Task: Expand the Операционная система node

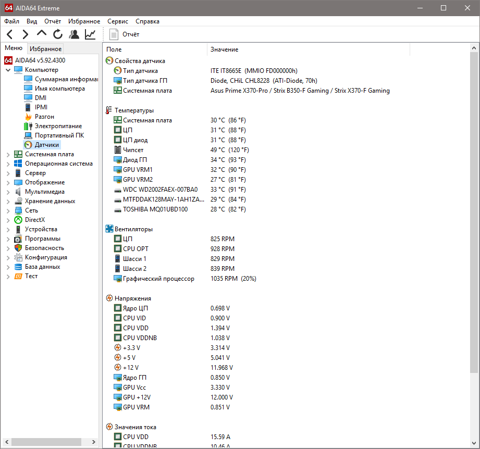Action: pyautogui.click(x=8, y=164)
